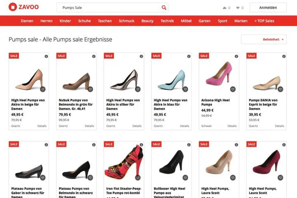Show info for Belmondo schwarz Plateau Pumps

pos(94,145)
